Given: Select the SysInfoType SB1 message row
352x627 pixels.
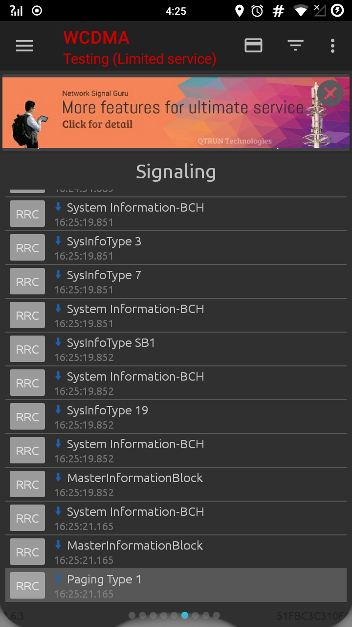Looking at the screenshot, I should point(176,349).
